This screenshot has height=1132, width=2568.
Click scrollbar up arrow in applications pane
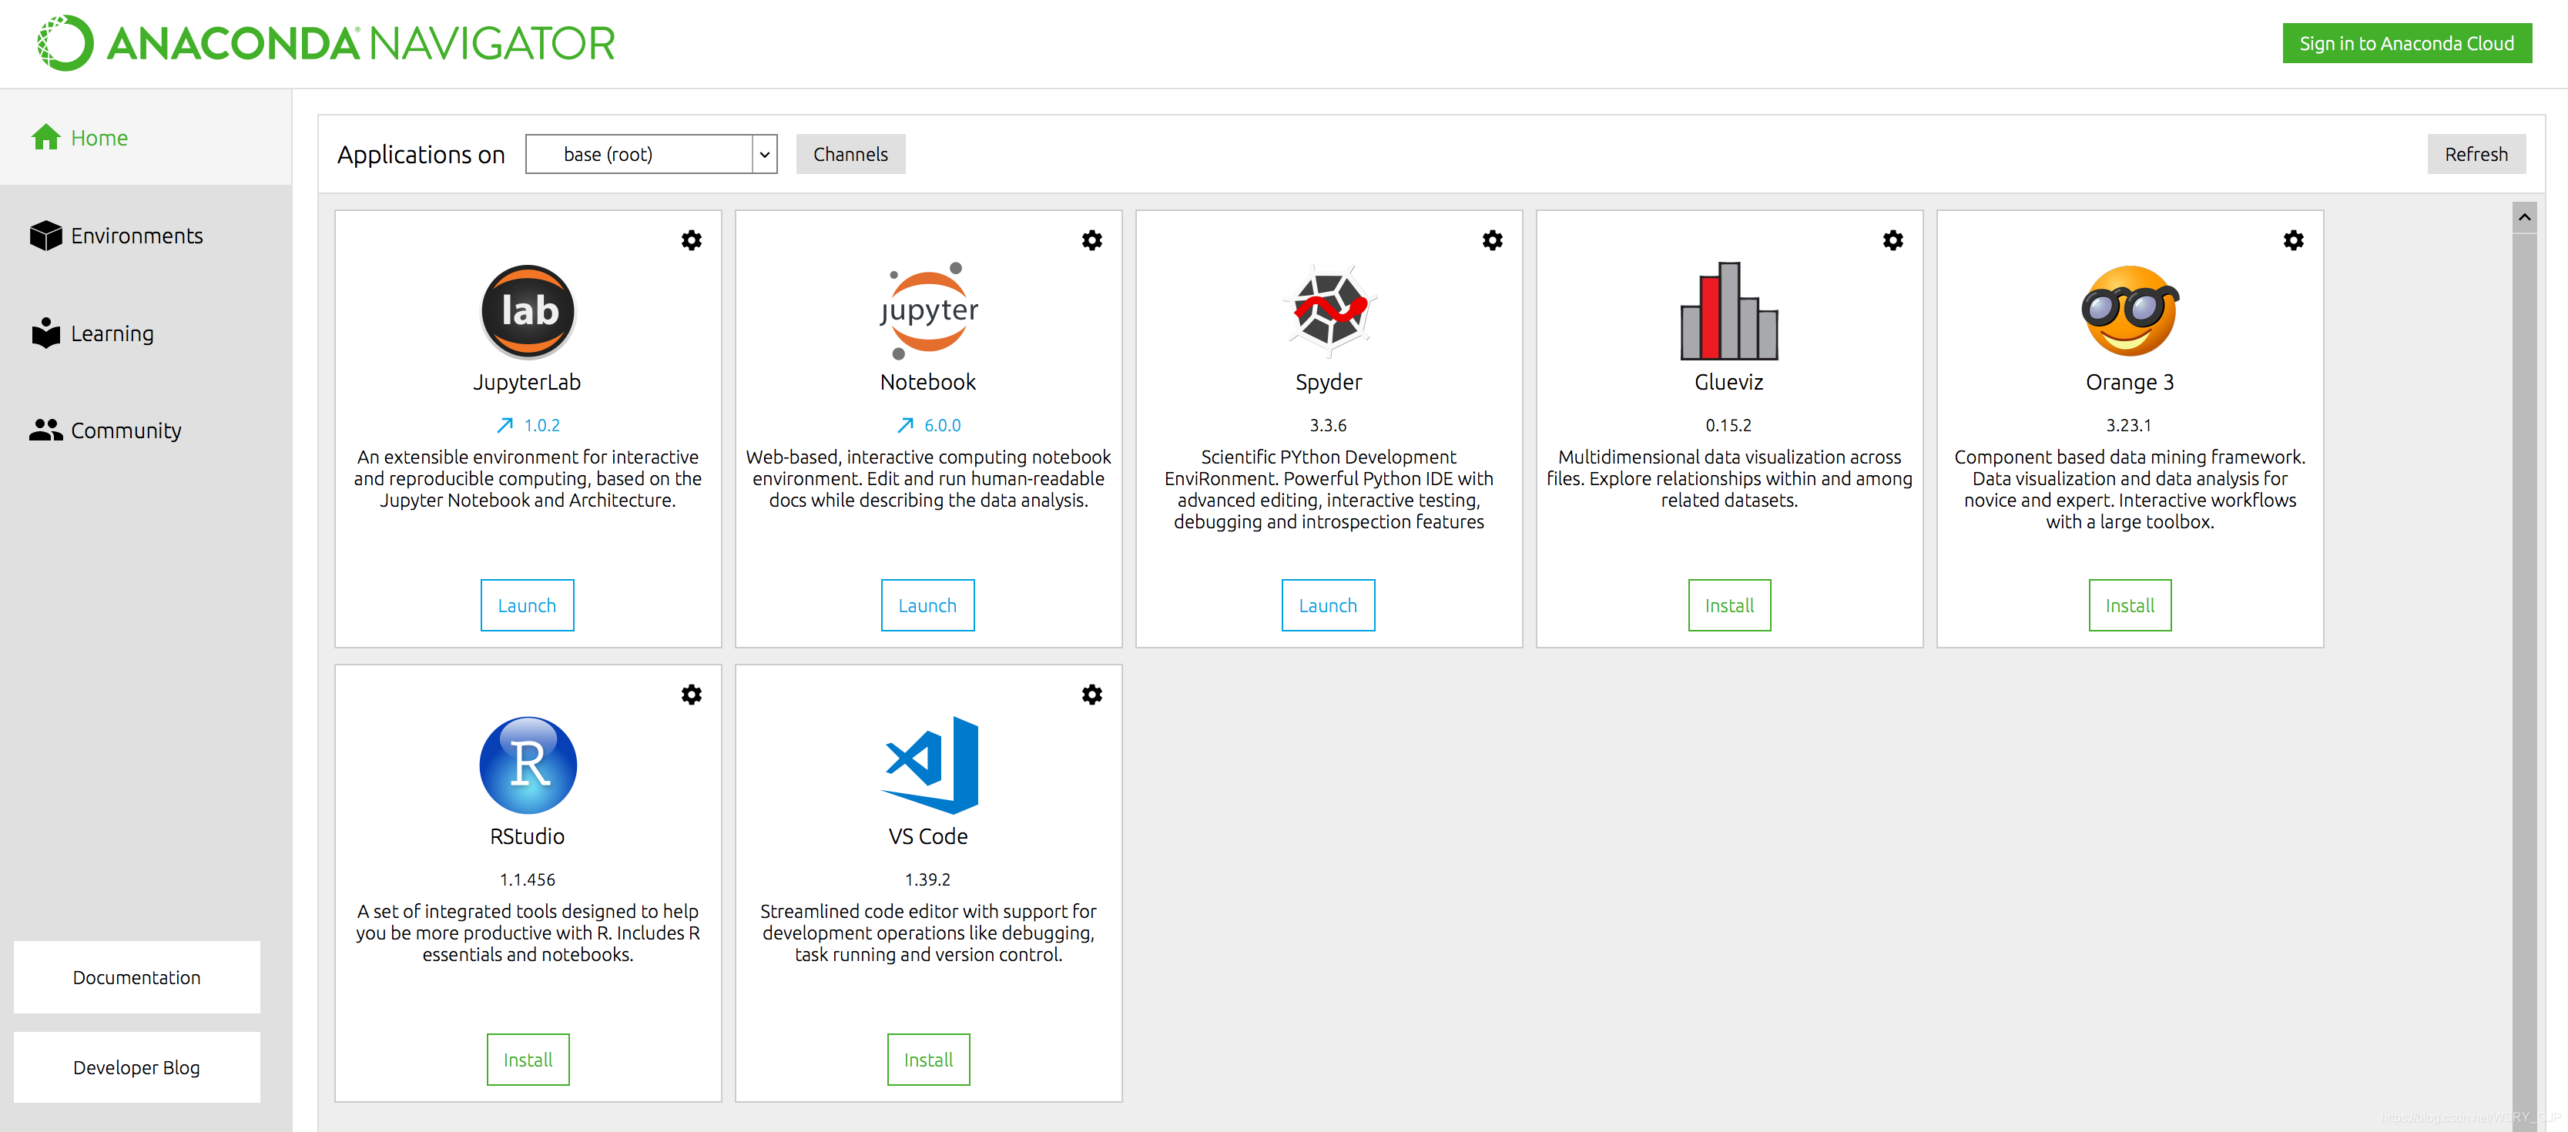coord(2524,217)
